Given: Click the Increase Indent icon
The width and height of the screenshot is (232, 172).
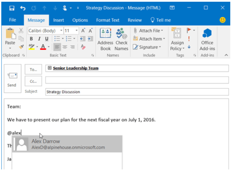Looking at the screenshot, I should (x=90, y=39).
